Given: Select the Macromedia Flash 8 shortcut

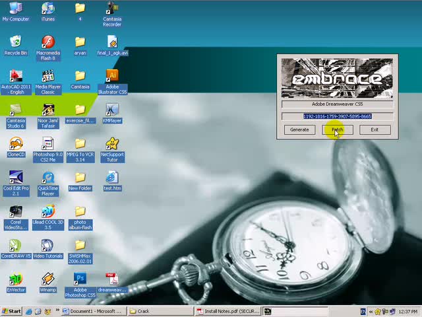Looking at the screenshot, I should (48, 48).
